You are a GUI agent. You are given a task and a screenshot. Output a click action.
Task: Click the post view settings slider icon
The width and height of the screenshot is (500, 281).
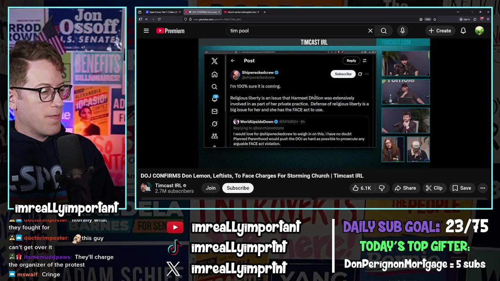coord(364,60)
